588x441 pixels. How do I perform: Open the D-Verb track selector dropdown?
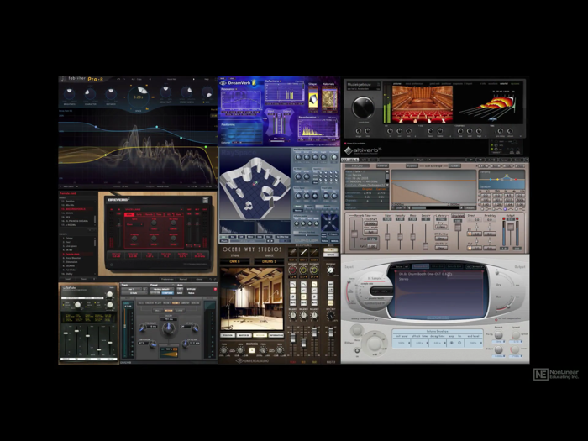pyautogui.click(x=134, y=289)
